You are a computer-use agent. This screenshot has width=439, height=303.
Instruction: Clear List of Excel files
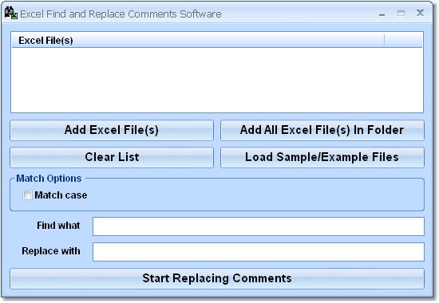point(112,158)
